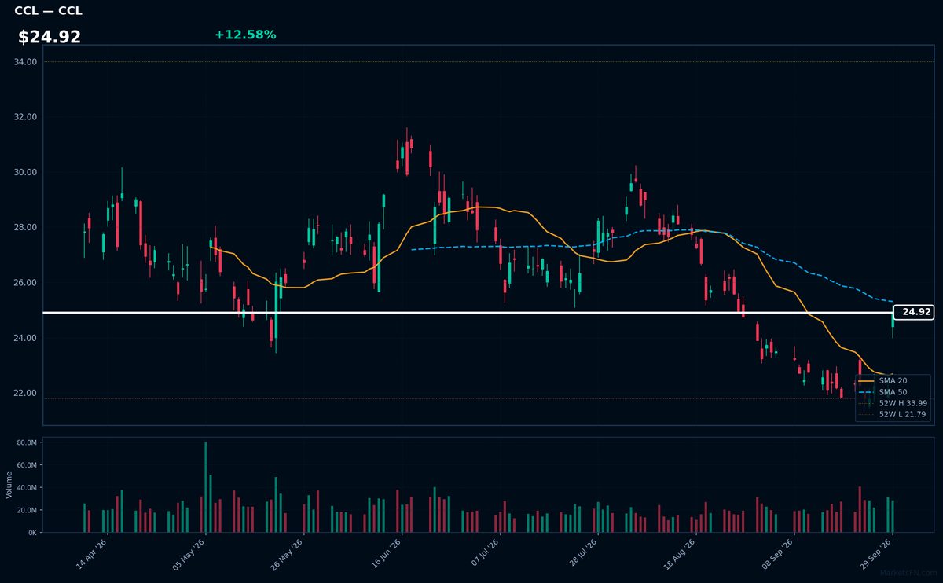This screenshot has height=583, width=943.
Task: Click the 20.0M volume axis label
Action: [27, 510]
